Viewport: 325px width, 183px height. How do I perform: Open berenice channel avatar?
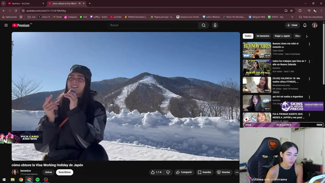tap(15, 172)
